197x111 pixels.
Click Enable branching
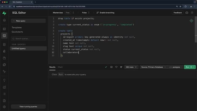coord(105,13)
